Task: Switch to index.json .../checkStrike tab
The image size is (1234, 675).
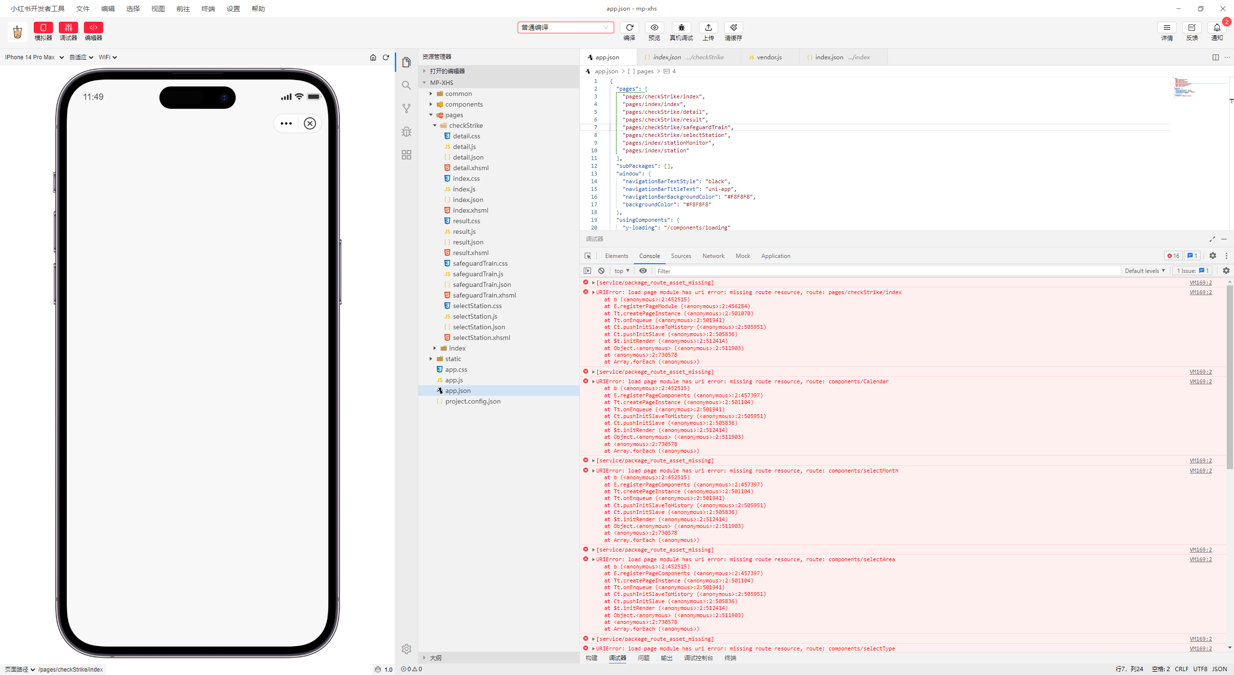Action: [688, 57]
